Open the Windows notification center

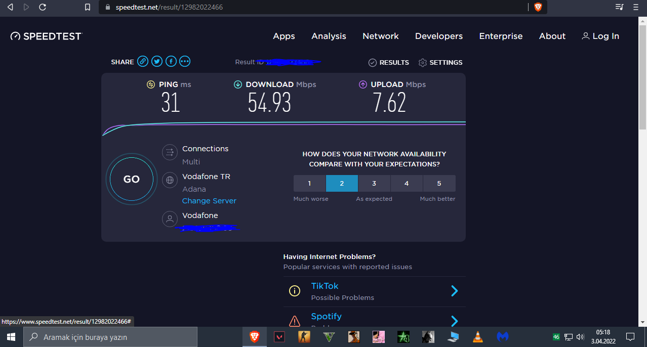pos(630,337)
